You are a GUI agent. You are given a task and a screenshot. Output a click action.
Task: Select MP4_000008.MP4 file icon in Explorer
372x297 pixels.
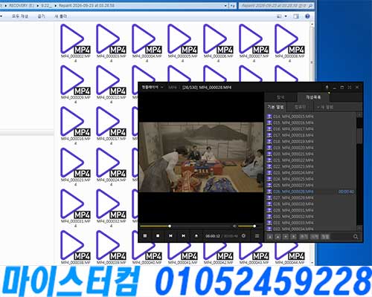coord(289,39)
